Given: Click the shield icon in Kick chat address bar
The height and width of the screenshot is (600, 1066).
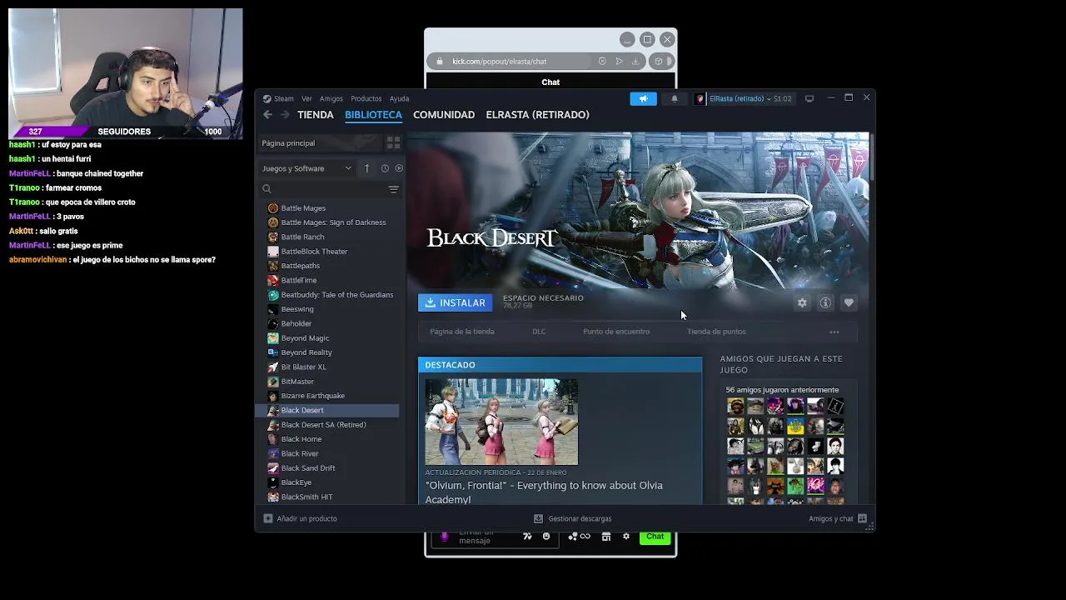Looking at the screenshot, I should (x=602, y=62).
